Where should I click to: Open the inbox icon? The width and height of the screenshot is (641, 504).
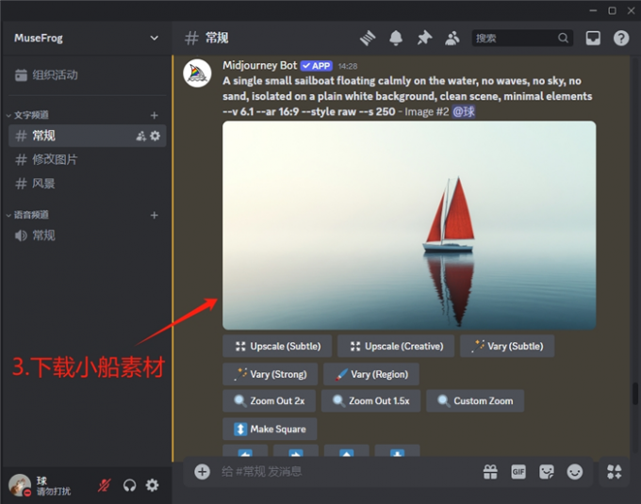593,38
